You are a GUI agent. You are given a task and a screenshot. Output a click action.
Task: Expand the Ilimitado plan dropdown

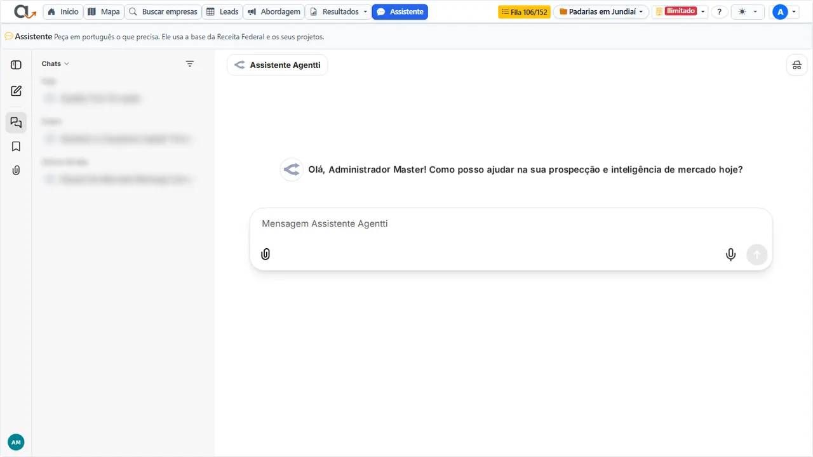click(680, 12)
